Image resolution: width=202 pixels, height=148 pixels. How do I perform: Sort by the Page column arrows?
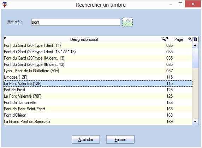tap(167, 38)
